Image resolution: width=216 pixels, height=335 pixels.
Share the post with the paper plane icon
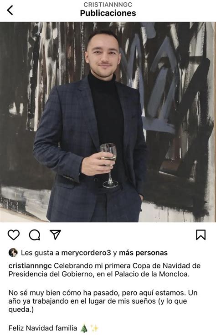point(55,235)
